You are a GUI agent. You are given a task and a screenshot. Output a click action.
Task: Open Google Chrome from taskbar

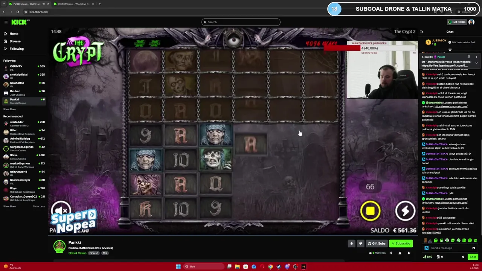[x=270, y=266]
